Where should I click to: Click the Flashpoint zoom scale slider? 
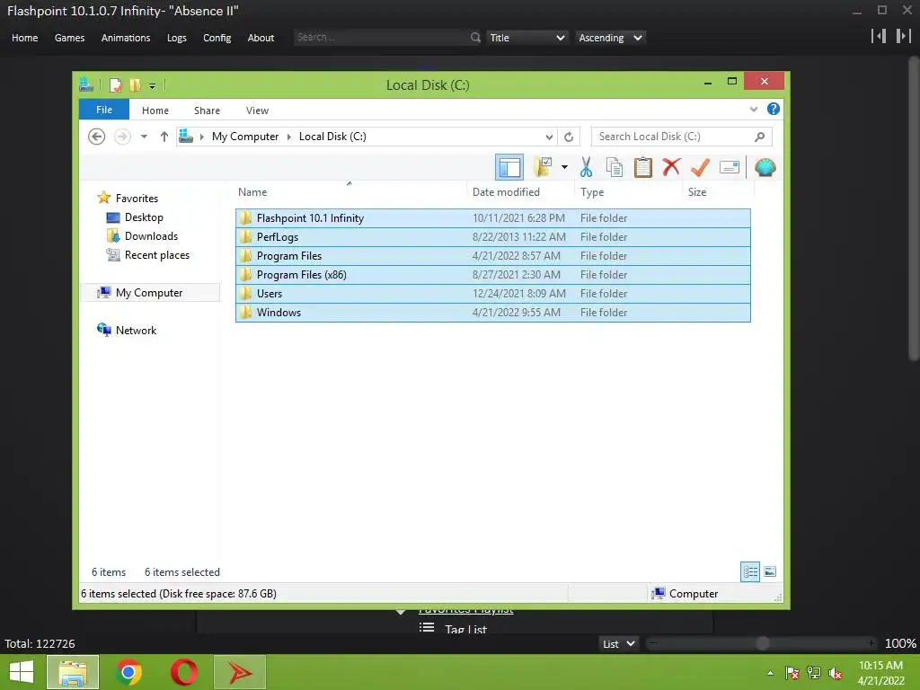762,643
